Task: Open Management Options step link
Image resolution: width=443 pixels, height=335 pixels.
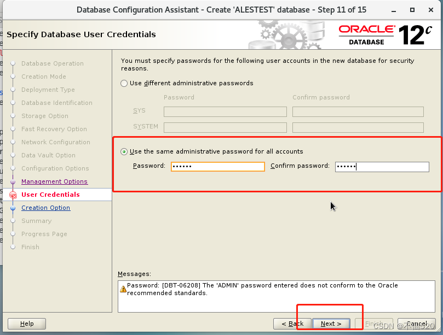Action: [x=55, y=181]
